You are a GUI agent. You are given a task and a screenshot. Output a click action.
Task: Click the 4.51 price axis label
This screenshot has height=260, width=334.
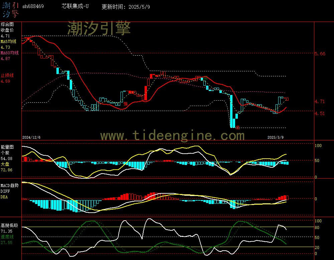click(320, 113)
